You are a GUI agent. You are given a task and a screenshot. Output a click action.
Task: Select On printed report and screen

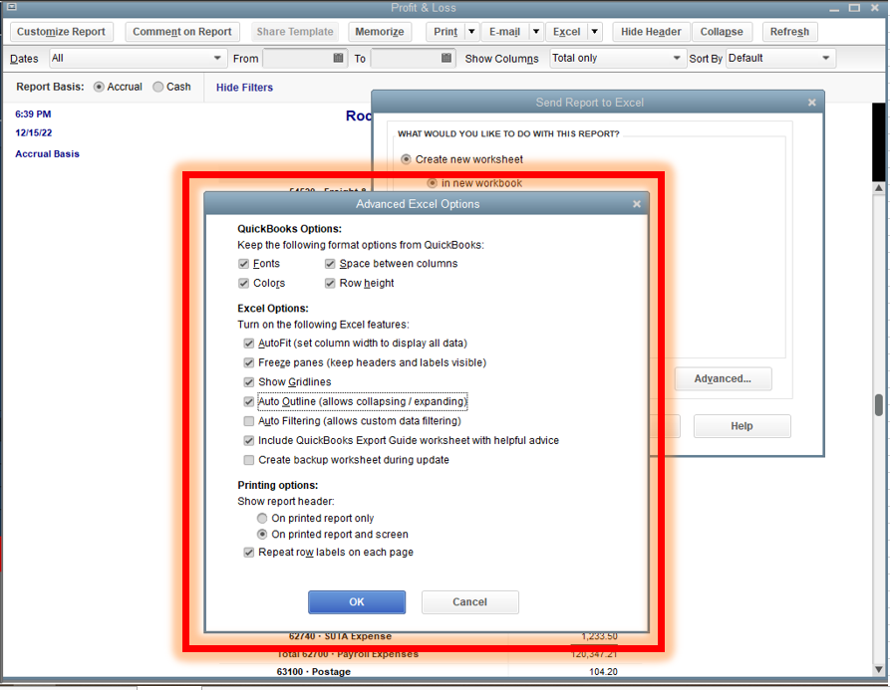point(262,534)
